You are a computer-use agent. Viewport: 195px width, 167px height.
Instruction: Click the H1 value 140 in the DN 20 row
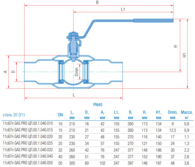159,137
